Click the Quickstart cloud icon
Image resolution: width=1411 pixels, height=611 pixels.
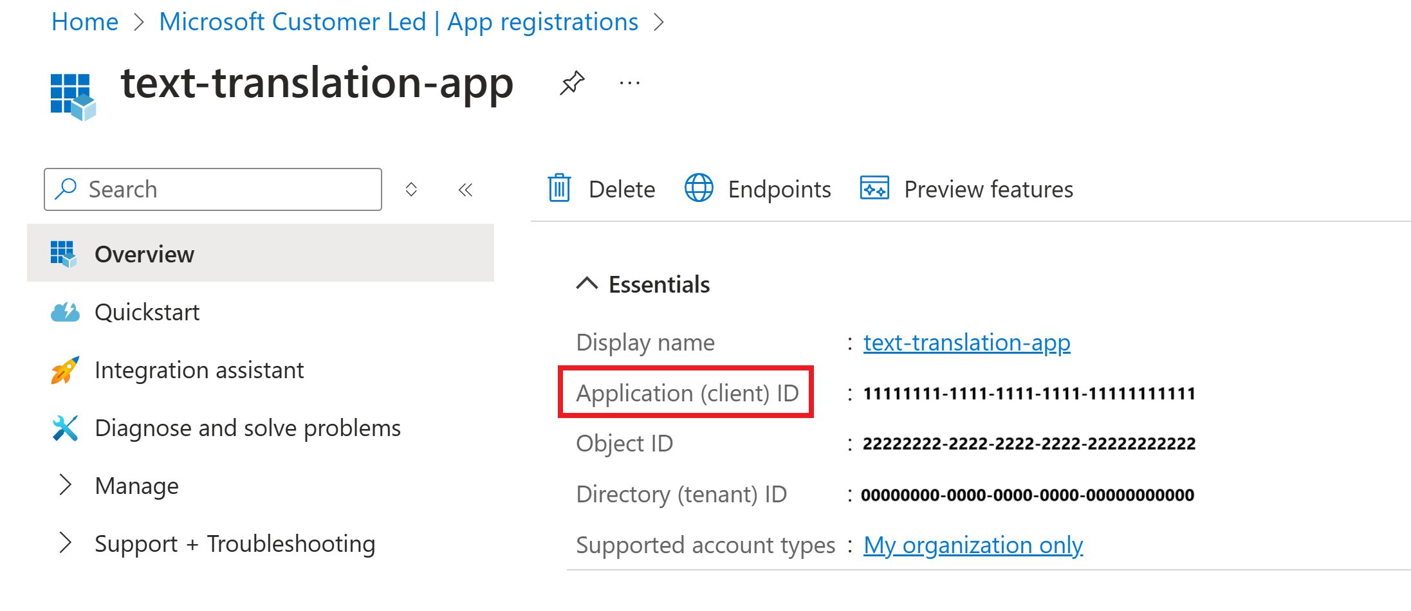(x=65, y=312)
